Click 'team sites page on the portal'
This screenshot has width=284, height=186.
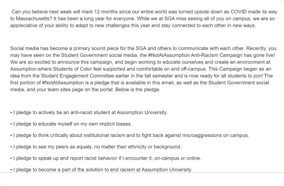80,90
